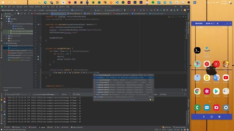Click the search magnifier in the IDE toolbar

(182, 10)
